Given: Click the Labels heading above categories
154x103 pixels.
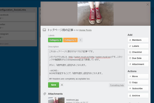Looking at the screenshot, I should (51, 35).
